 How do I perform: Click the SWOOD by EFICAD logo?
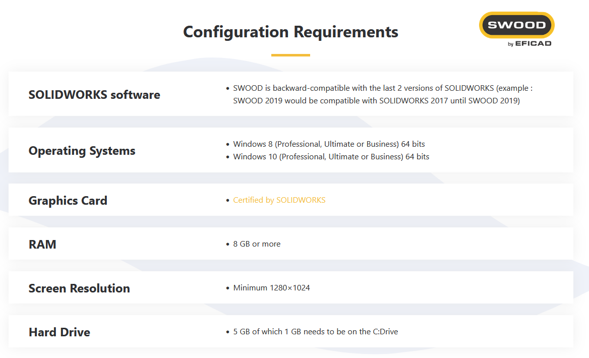[516, 30]
